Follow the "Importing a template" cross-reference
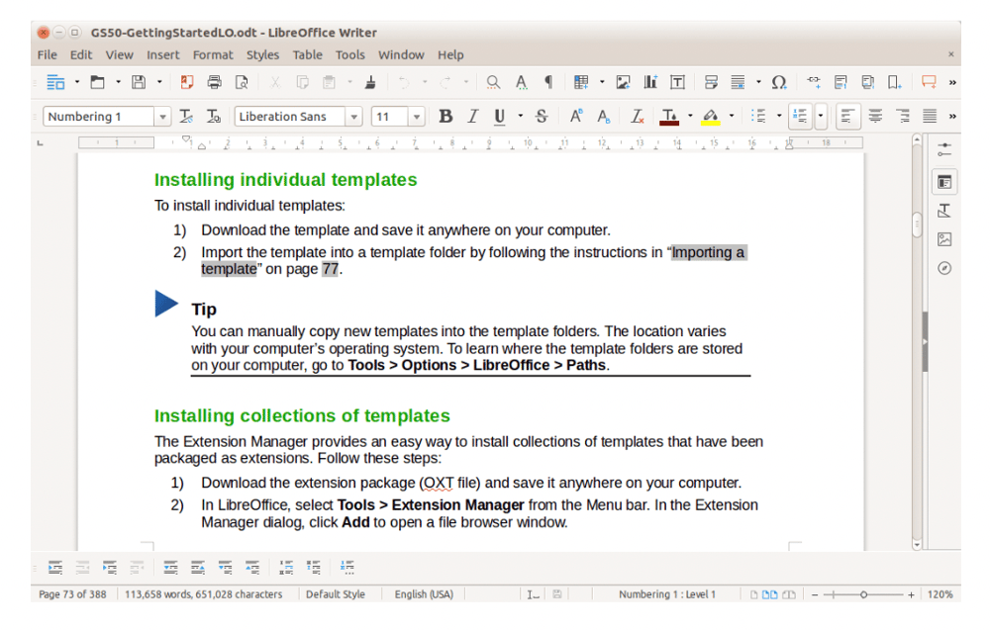Viewport: 990px width, 630px height. click(709, 252)
